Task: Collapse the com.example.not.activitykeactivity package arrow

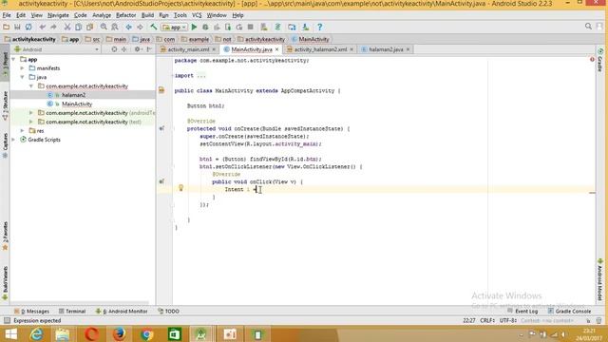Action: click(x=31, y=86)
